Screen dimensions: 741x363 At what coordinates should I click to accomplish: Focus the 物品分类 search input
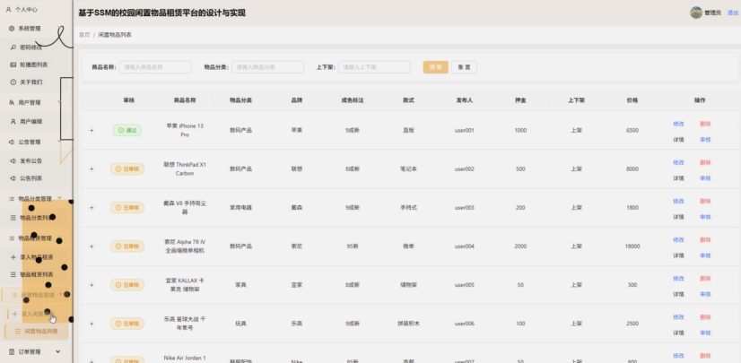pyautogui.click(x=267, y=67)
